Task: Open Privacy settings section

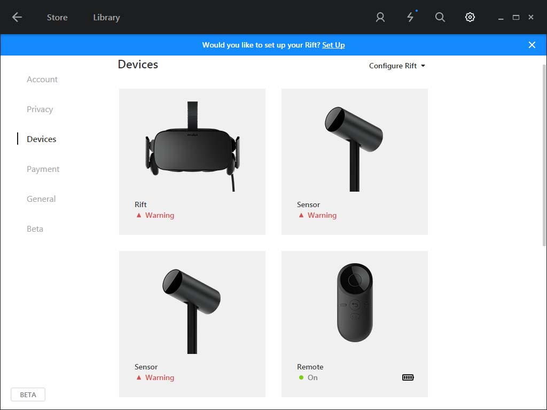Action: pyautogui.click(x=40, y=109)
